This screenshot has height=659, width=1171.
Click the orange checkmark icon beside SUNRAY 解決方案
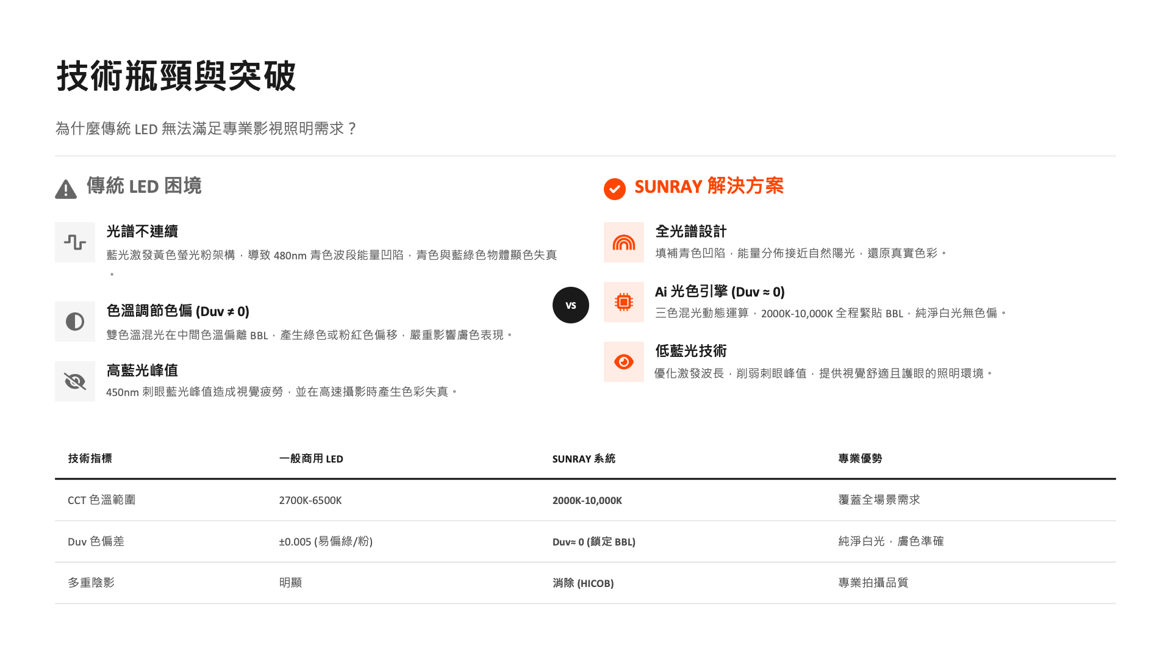point(614,189)
